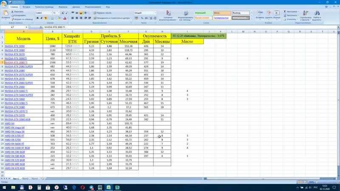Viewport: 340px width, 191px height.
Task: Open the number format dropdown (Общий)
Action: [155, 13]
